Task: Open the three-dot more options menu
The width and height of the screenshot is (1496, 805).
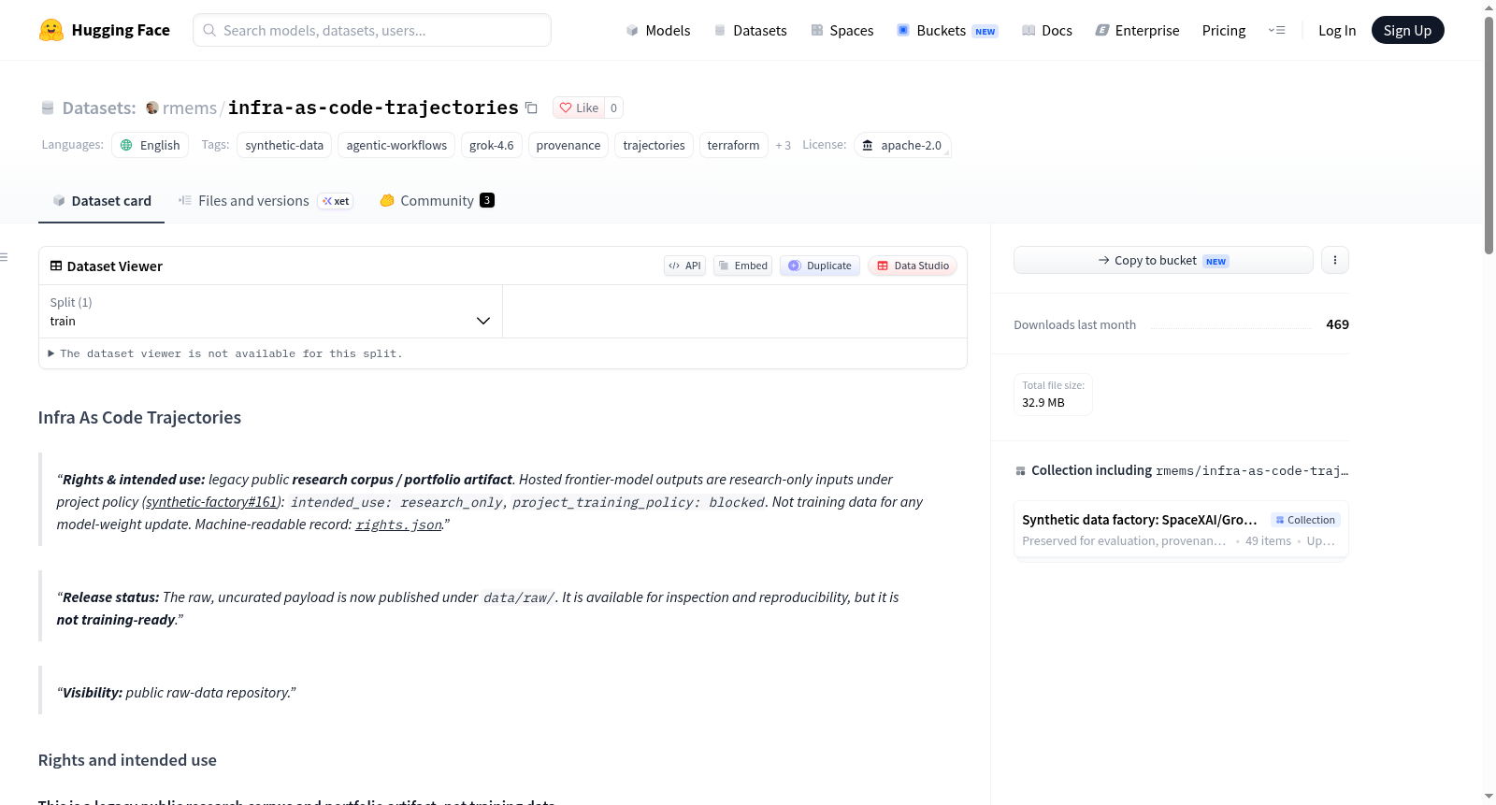Action: (1335, 260)
